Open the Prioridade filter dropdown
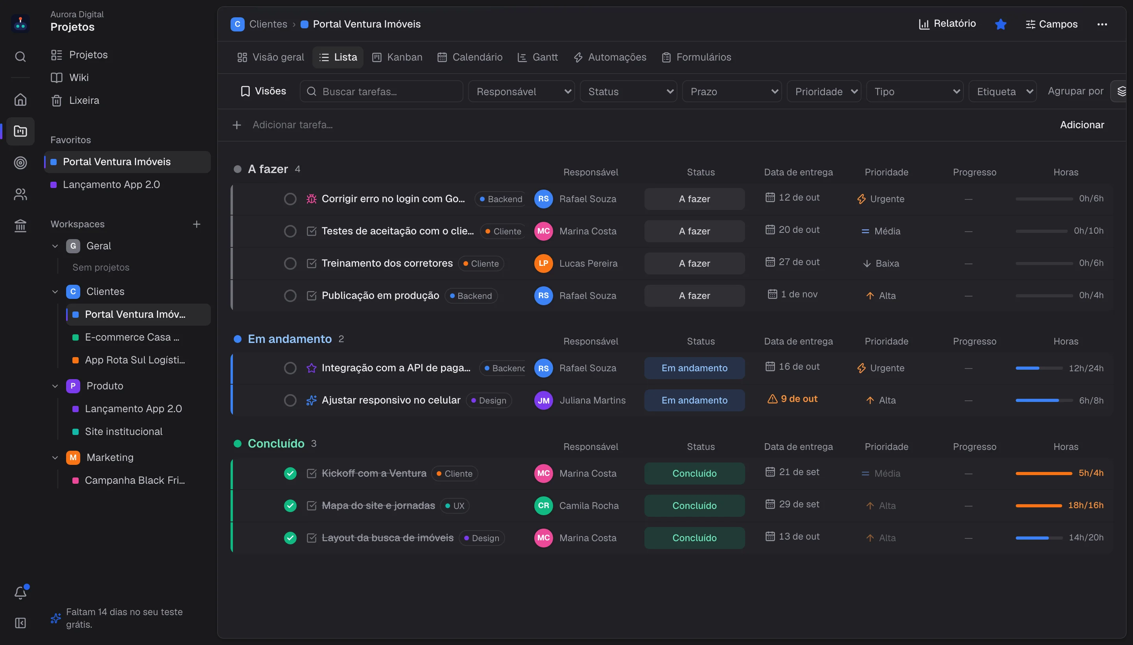The height and width of the screenshot is (645, 1133). click(x=824, y=92)
